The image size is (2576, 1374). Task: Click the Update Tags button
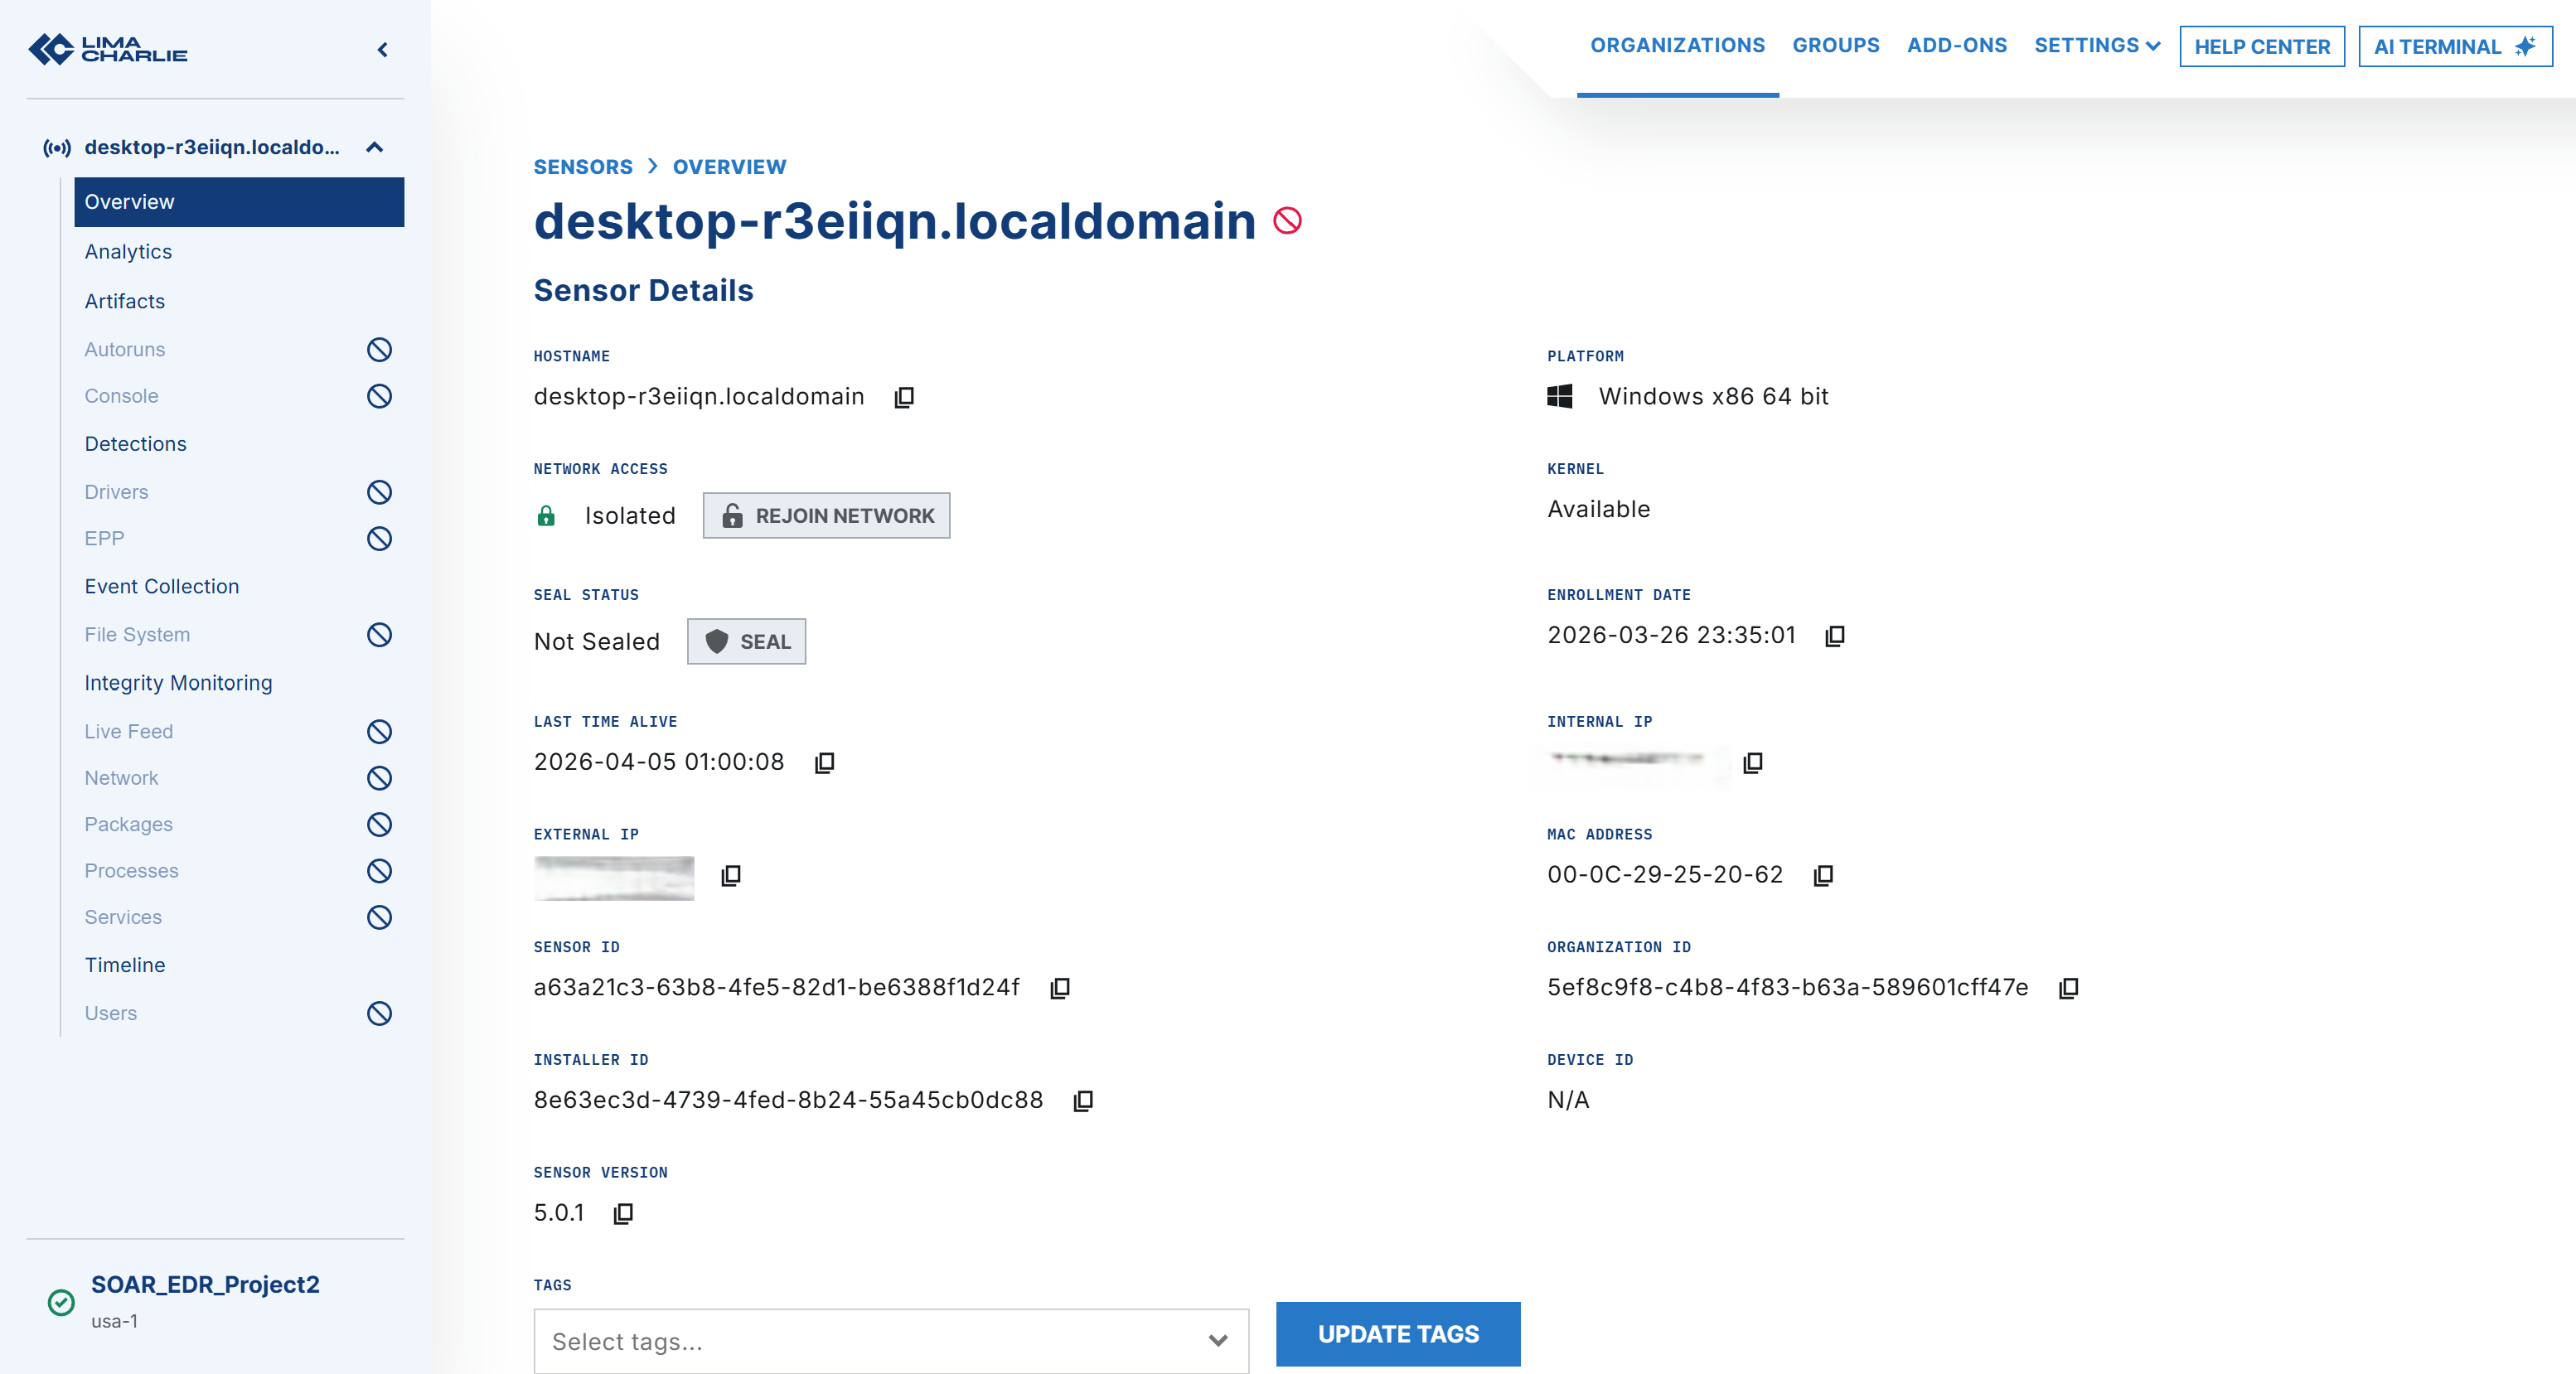coord(1397,1334)
